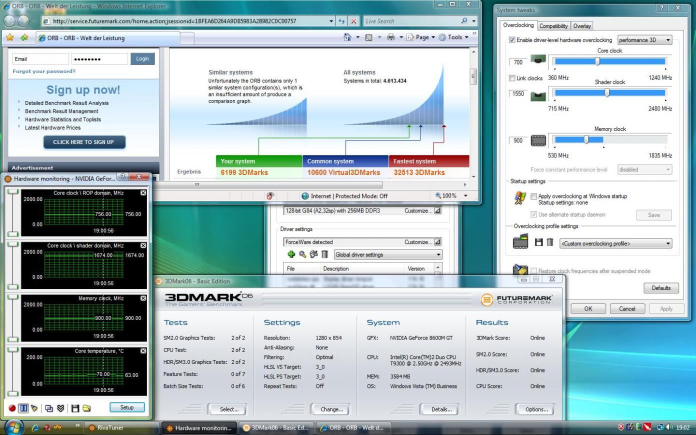The image size is (696, 435).
Task: Switch to the Compatibility tab
Action: [553, 26]
